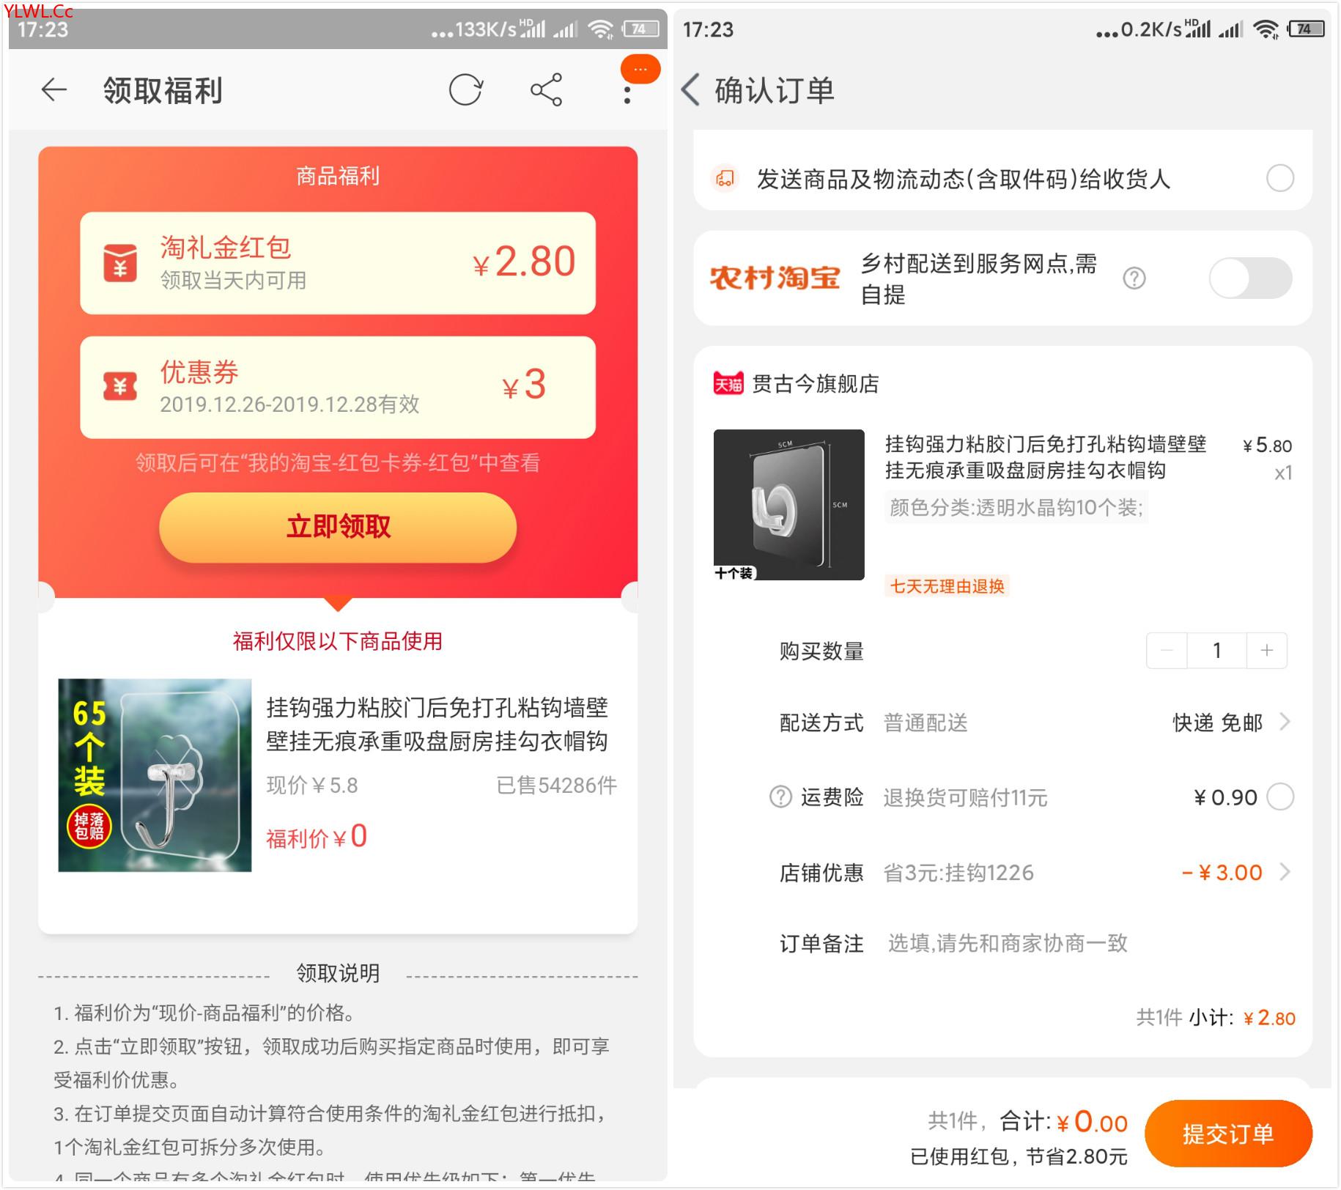The image size is (1341, 1190).
Task: Tap the WiFi icon in the right status bar
Action: (1265, 29)
